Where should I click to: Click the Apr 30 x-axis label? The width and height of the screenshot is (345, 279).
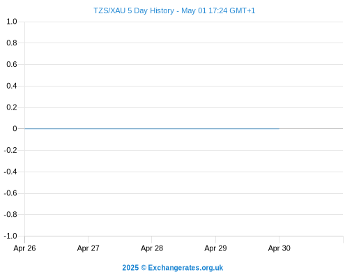tap(279, 248)
